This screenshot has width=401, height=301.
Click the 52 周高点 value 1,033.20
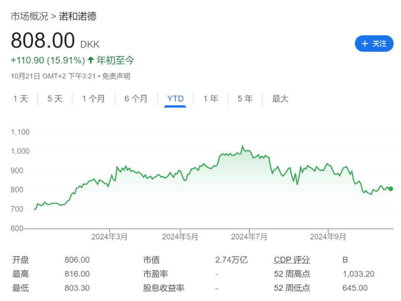358,274
